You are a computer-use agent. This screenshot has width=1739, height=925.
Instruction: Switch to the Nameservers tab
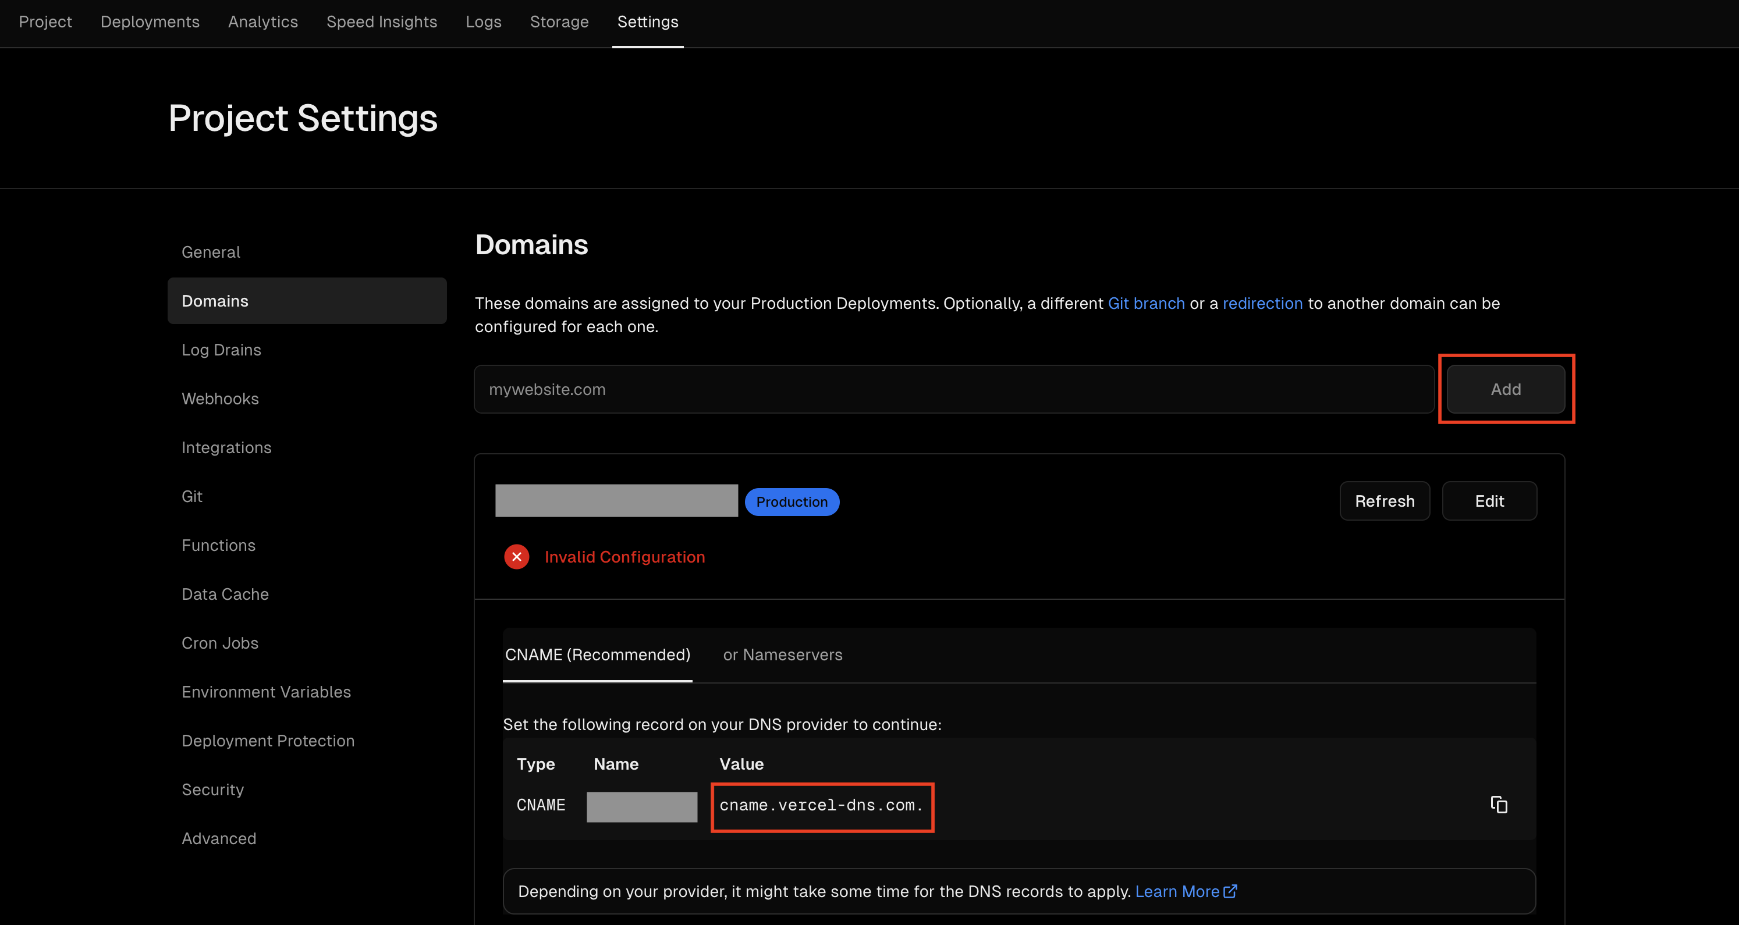[x=782, y=654]
